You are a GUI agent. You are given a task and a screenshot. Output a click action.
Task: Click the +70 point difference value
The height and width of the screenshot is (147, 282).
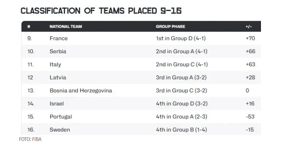point(250,38)
